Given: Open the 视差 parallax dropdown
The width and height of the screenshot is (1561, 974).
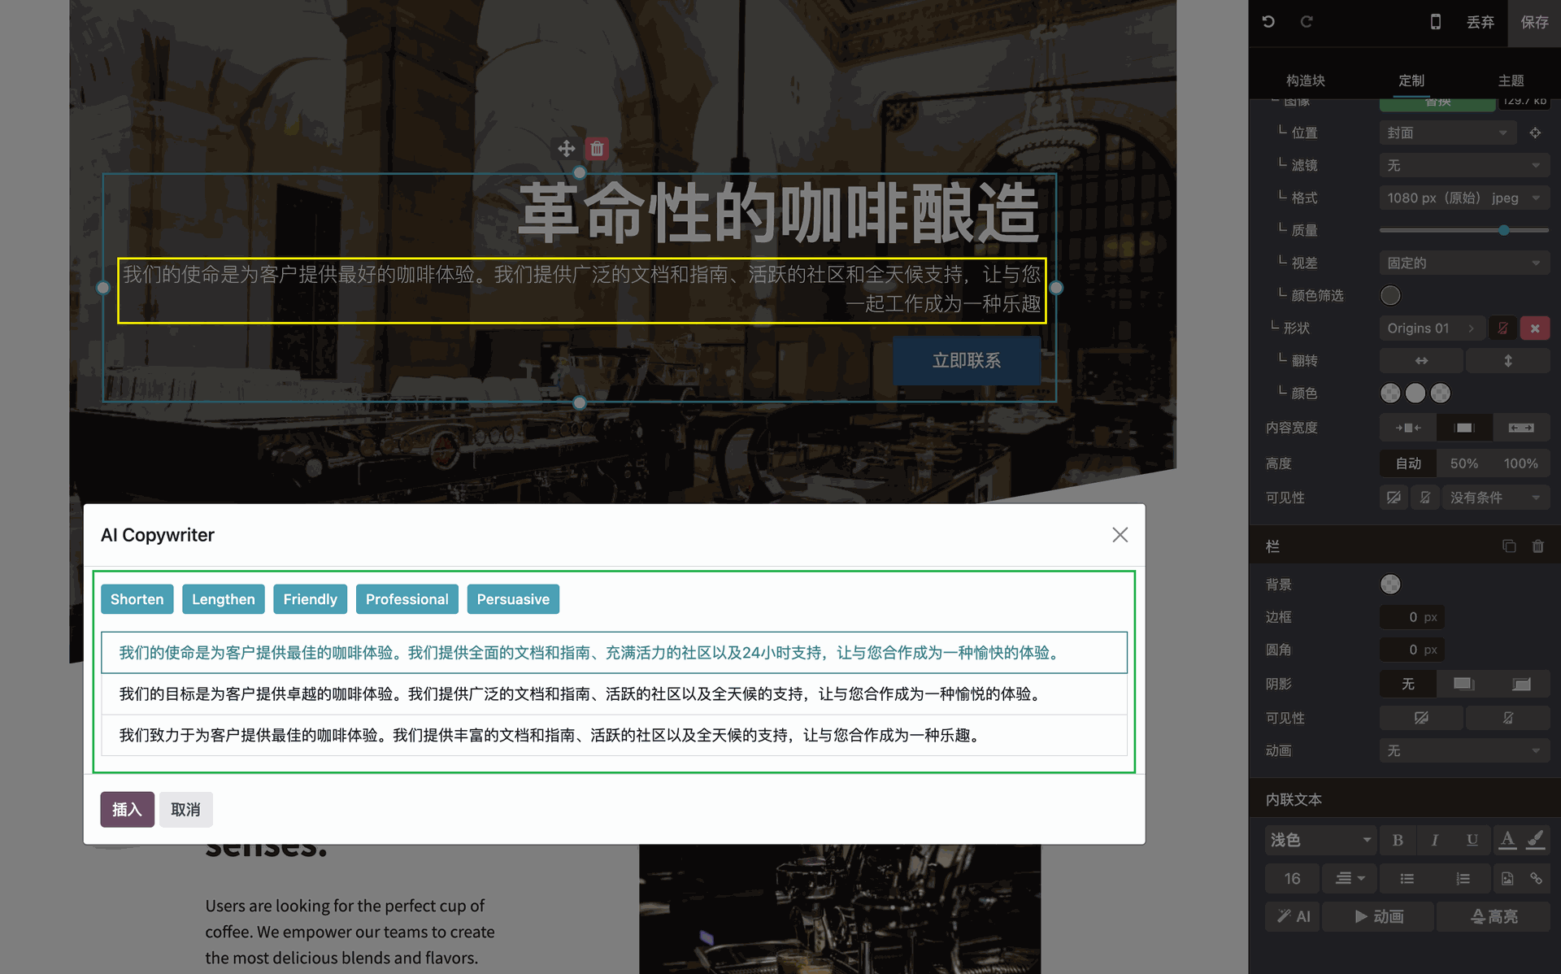Looking at the screenshot, I should (1463, 263).
